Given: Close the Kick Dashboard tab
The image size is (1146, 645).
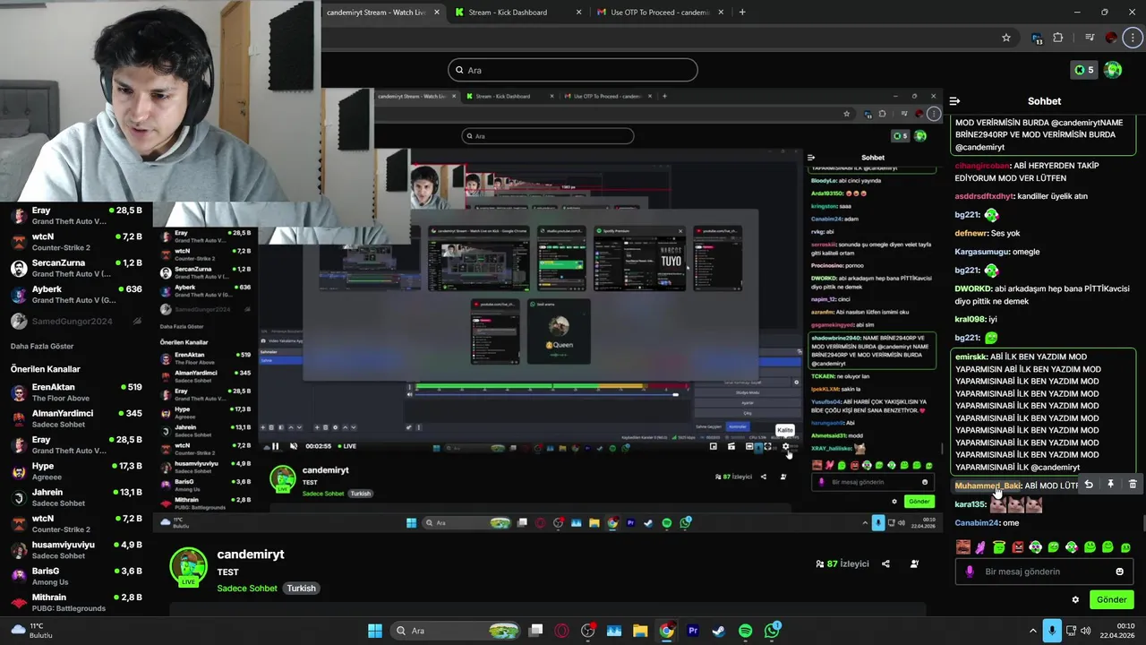Looking at the screenshot, I should coord(579,13).
